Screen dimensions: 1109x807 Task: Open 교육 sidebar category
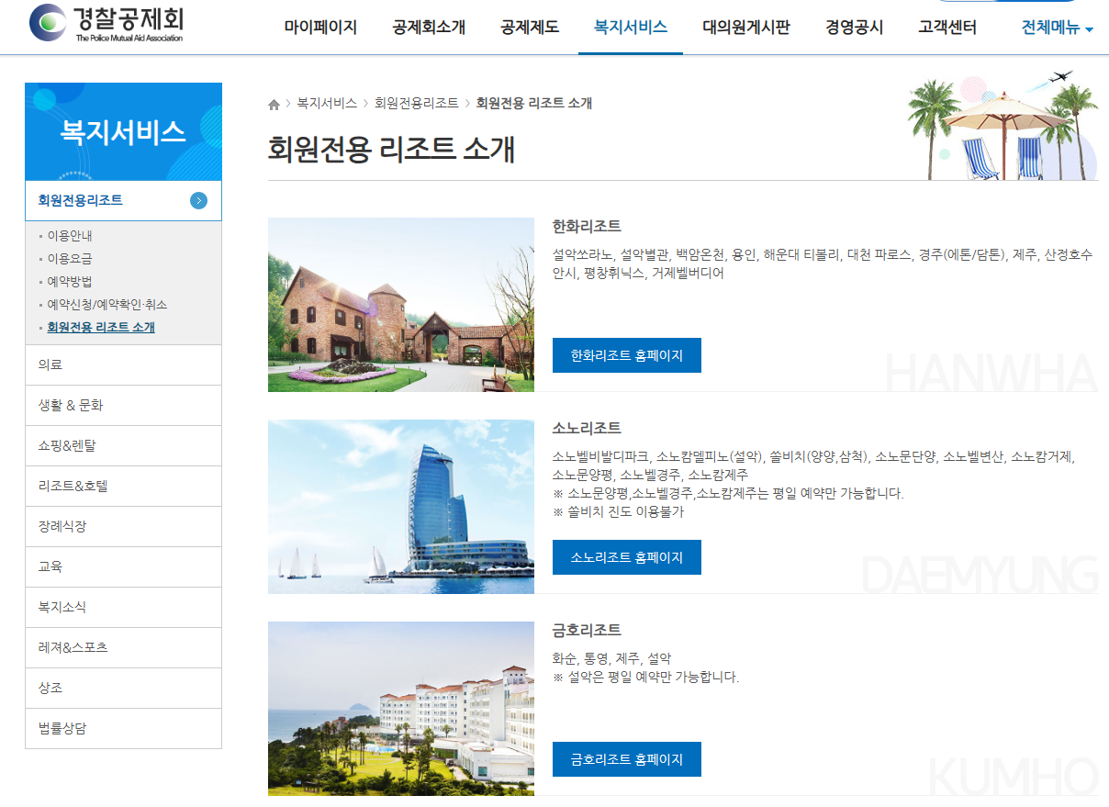(x=123, y=566)
